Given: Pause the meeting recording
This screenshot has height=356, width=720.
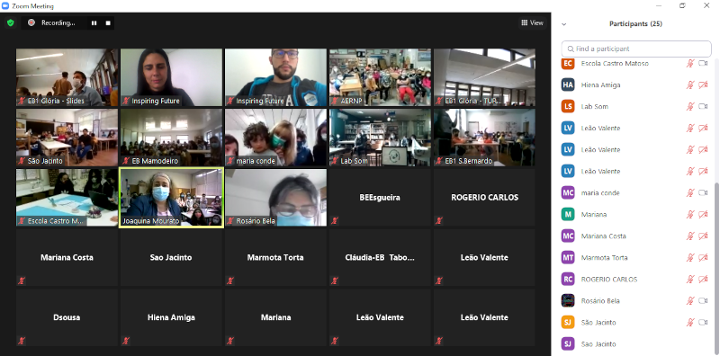Looking at the screenshot, I should (94, 23).
